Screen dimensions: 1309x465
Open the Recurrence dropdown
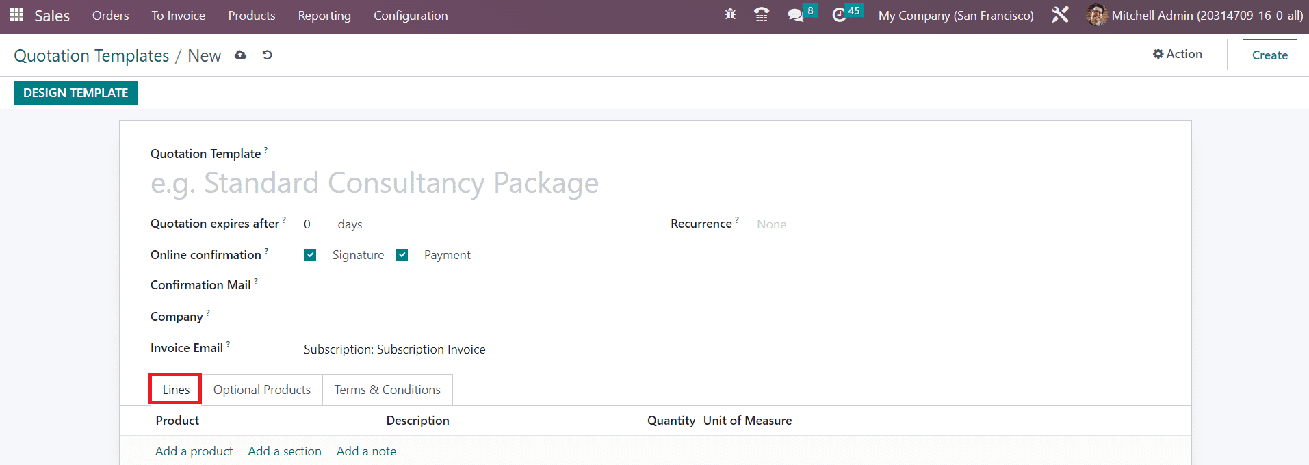821,224
